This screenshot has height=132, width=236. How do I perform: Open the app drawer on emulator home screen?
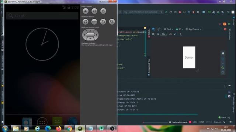pos(42,122)
